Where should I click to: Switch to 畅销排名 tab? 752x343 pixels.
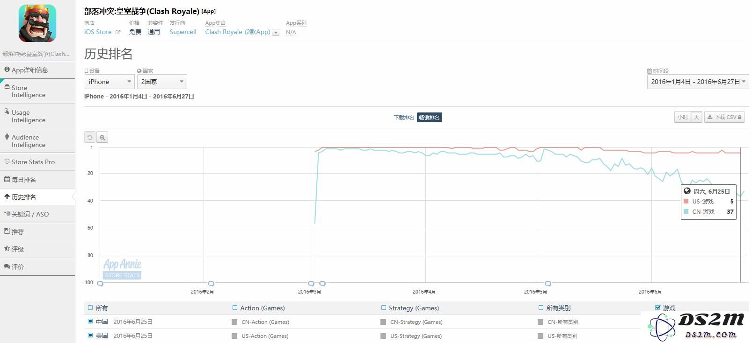[x=429, y=118]
